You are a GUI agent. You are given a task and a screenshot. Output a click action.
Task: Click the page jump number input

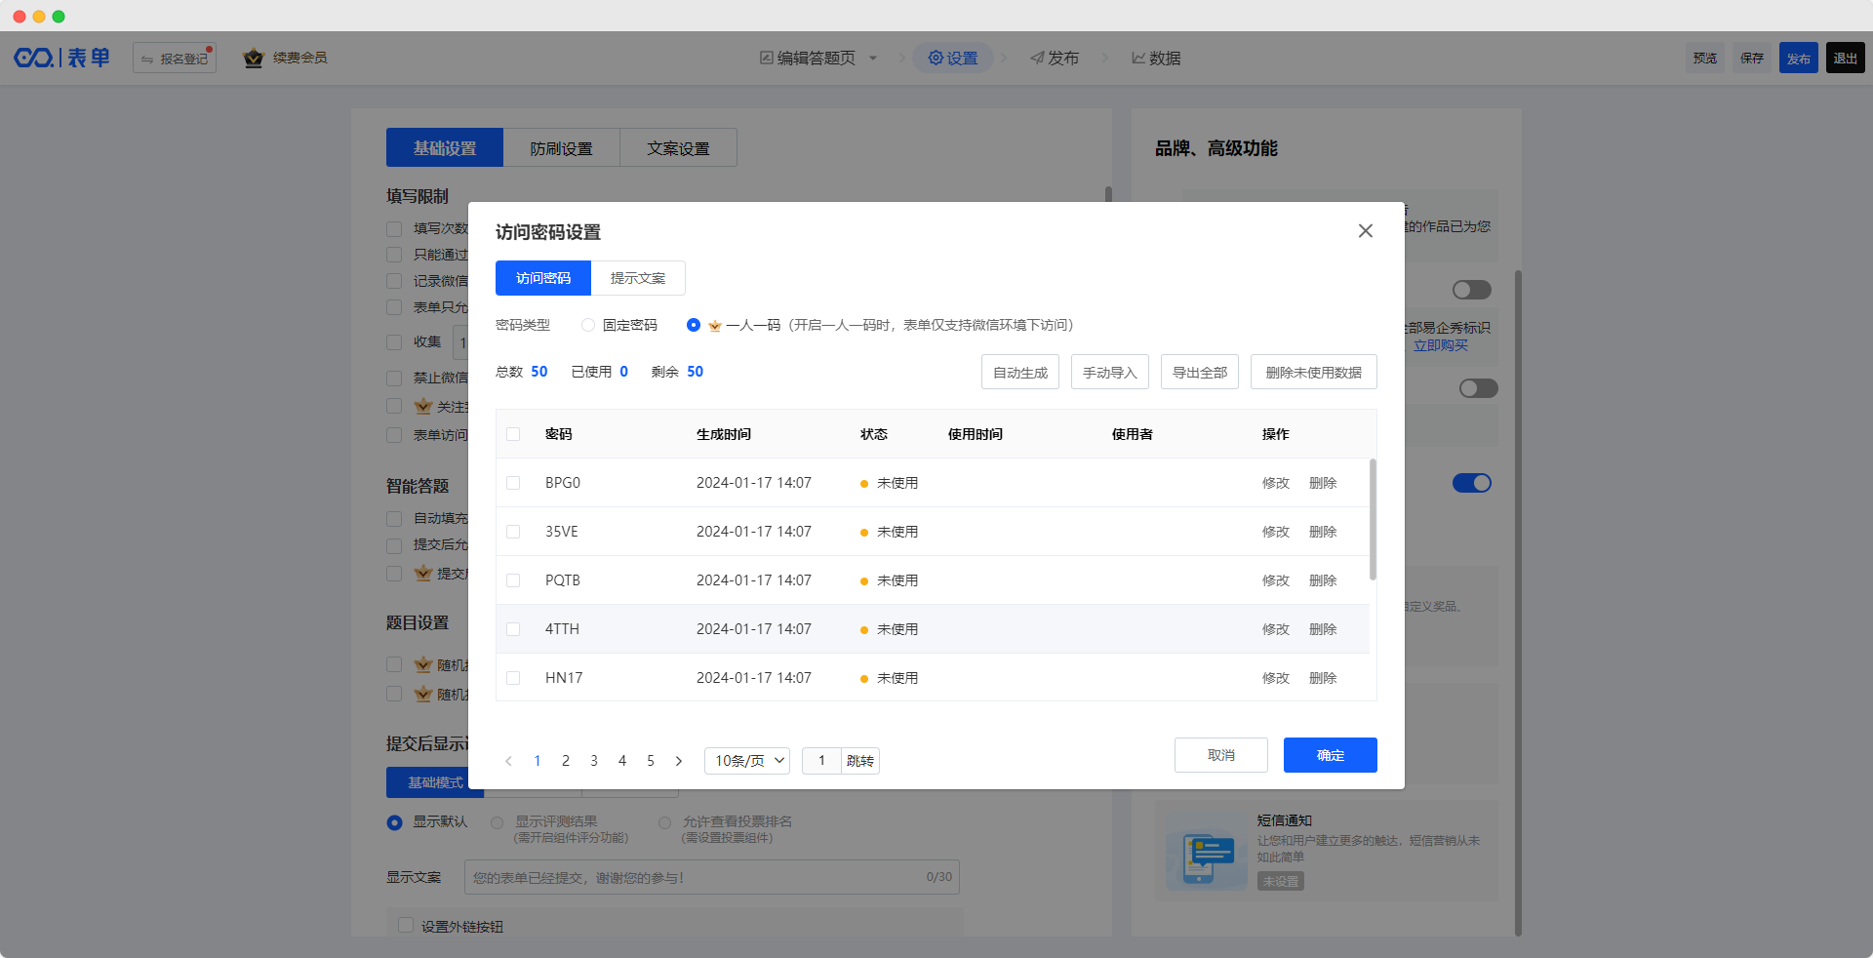click(821, 761)
